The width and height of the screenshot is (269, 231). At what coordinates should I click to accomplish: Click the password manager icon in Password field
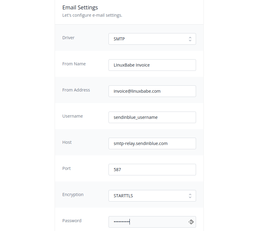click(x=191, y=222)
